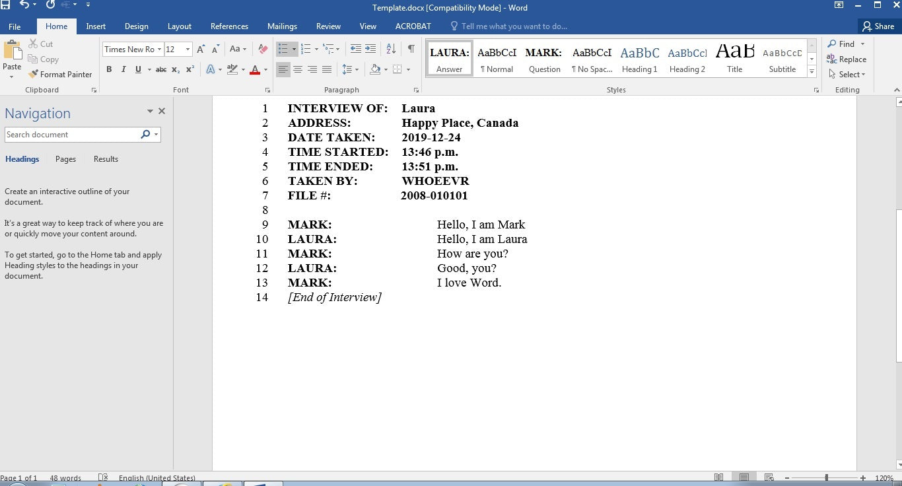Click the Format Painter brush icon

coord(33,75)
